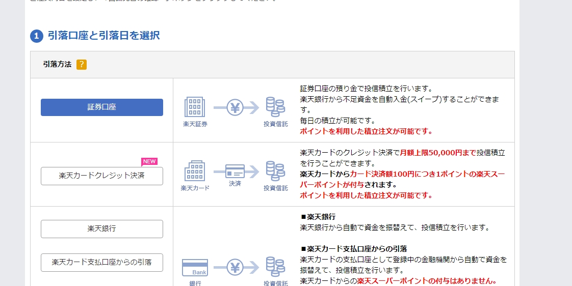The image size is (572, 286).
Task: Click the yen arrow icon in the 銀行 row
Action: tap(236, 268)
